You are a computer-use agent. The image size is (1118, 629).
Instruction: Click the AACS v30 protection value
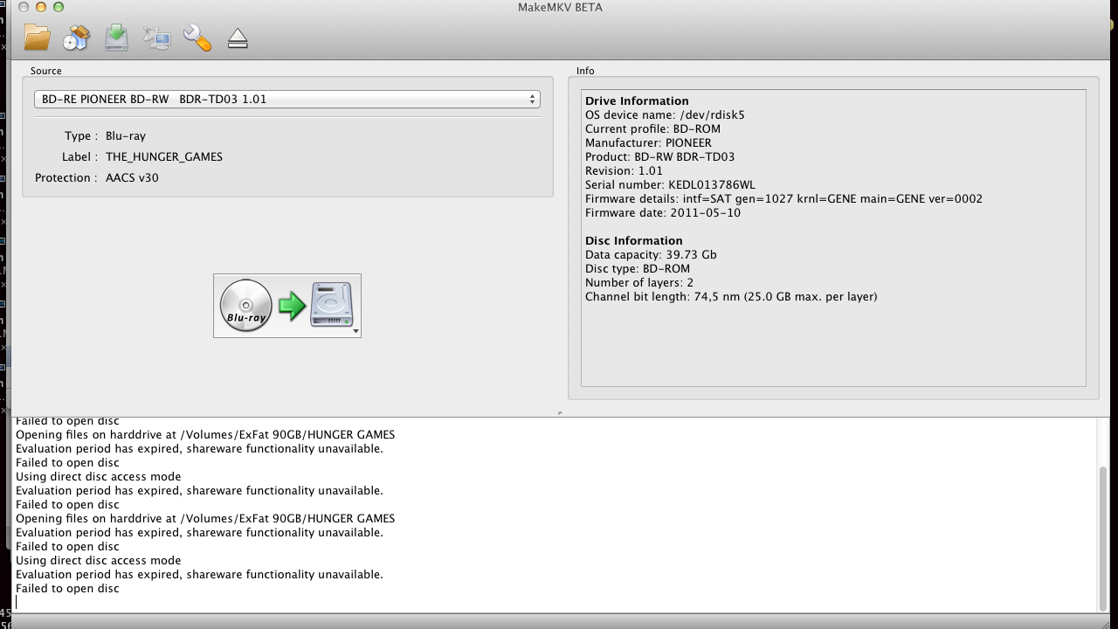[132, 178]
